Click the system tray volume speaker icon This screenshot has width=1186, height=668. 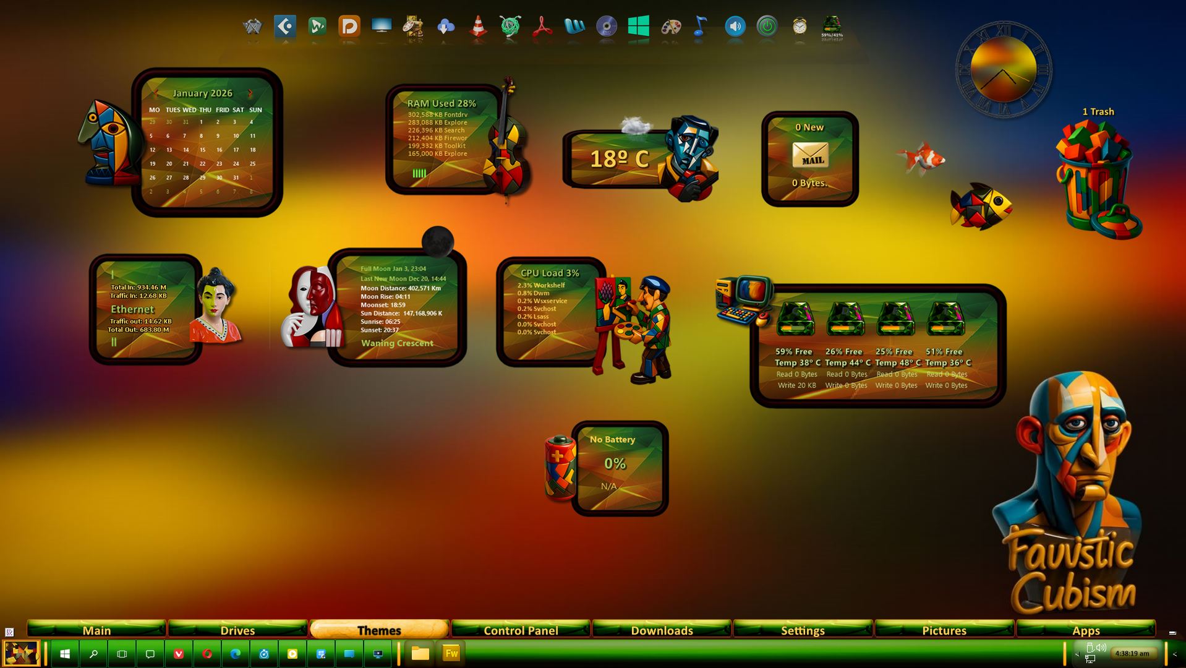coord(1101,648)
